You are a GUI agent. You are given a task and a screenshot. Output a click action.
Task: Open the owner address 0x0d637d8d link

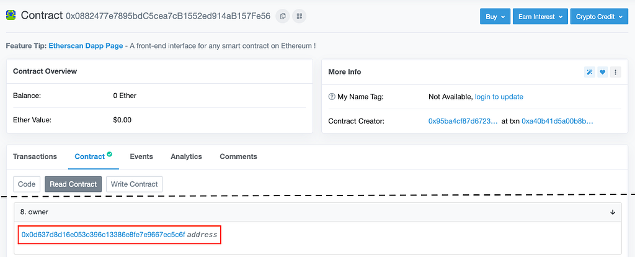point(104,235)
